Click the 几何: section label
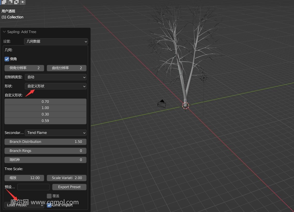This screenshot has width=294, height=212. (9, 50)
